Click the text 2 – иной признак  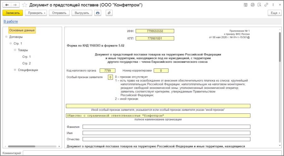(127, 99)
